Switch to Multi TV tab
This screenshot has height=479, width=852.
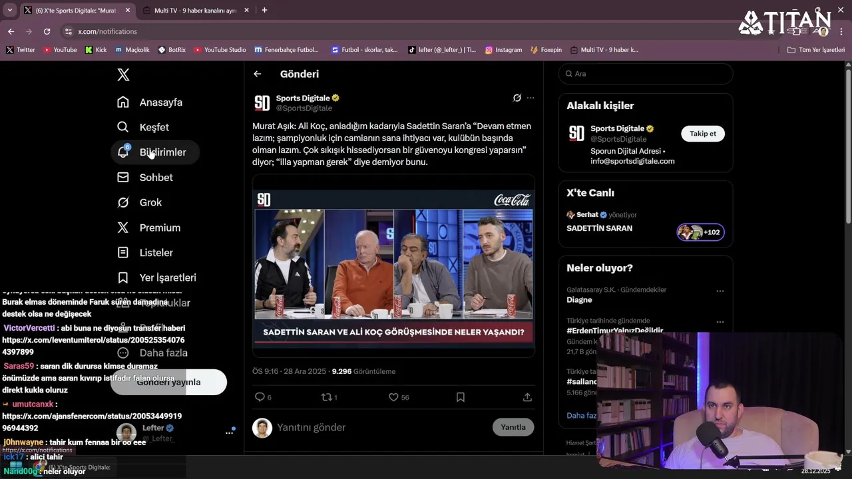(195, 10)
